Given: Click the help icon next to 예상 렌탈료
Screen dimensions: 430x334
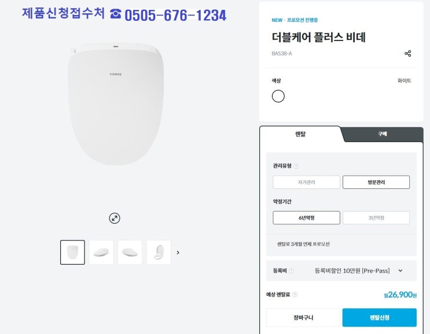Looking at the screenshot, I should coord(295,295).
